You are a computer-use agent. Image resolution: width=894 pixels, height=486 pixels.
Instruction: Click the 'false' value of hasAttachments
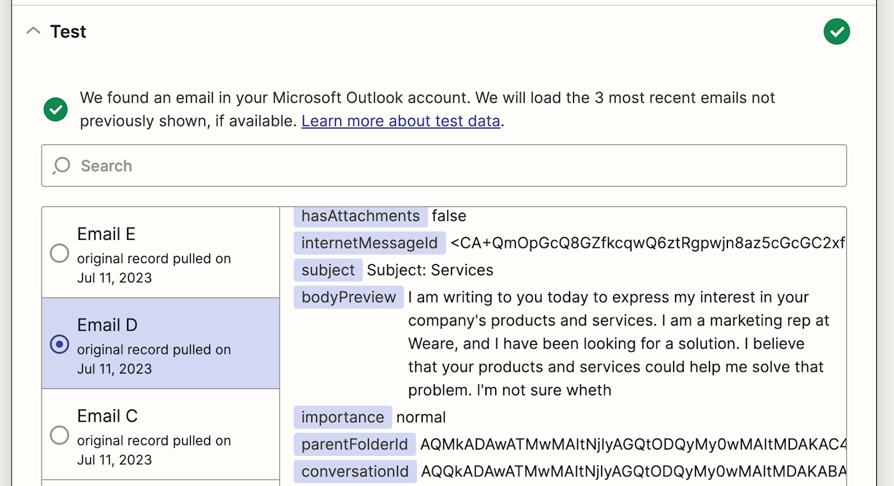449,216
